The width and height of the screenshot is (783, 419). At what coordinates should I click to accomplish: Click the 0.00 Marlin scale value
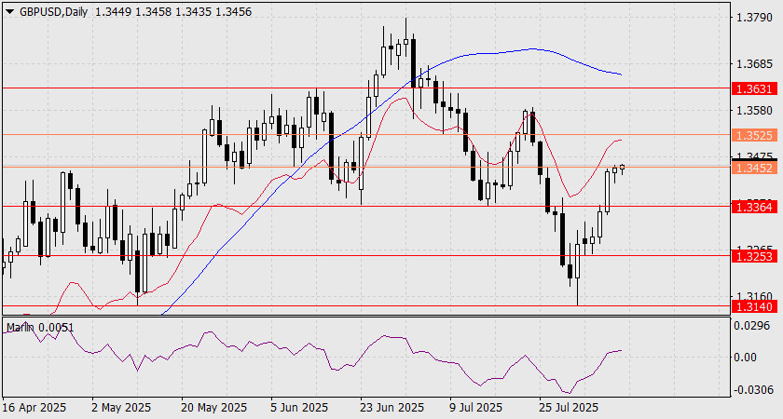746,358
